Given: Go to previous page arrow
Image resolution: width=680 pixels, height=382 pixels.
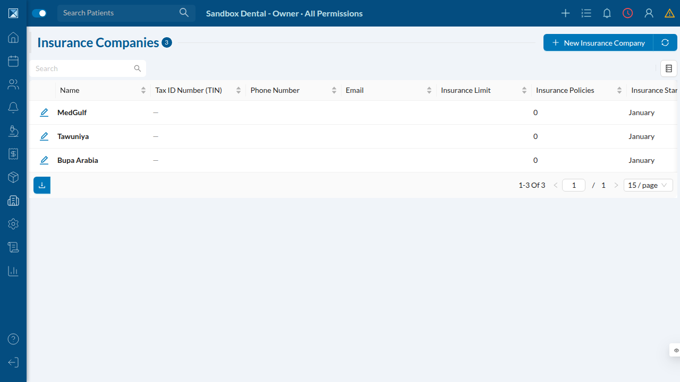Looking at the screenshot, I should pyautogui.click(x=556, y=185).
